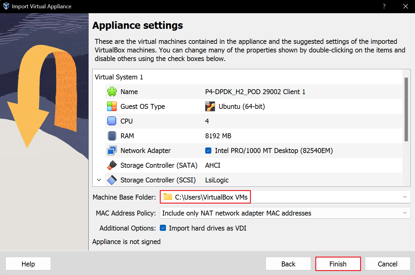The width and height of the screenshot is (415, 275).
Task: Click the AHCI controller value
Action: 213,165
